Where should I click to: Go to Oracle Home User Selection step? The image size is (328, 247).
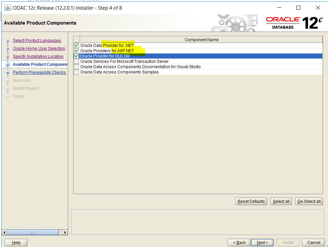(x=39, y=48)
